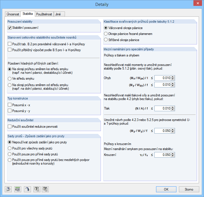Increase the (My / Wy) / f value
Image resolution: width=204 pixels, height=197 pixels.
(x=173, y=130)
